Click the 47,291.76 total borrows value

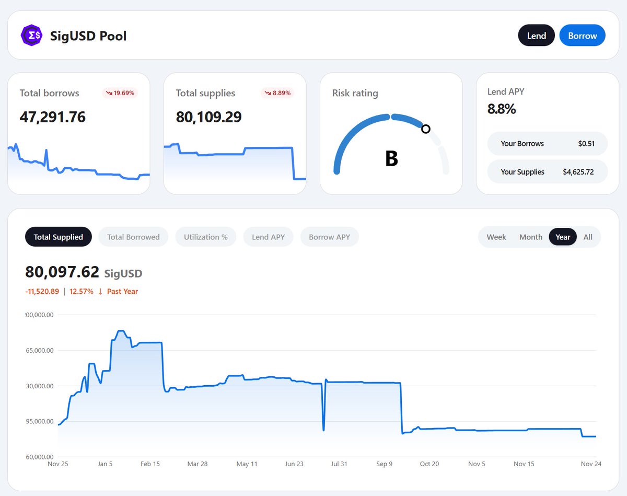[x=52, y=117]
